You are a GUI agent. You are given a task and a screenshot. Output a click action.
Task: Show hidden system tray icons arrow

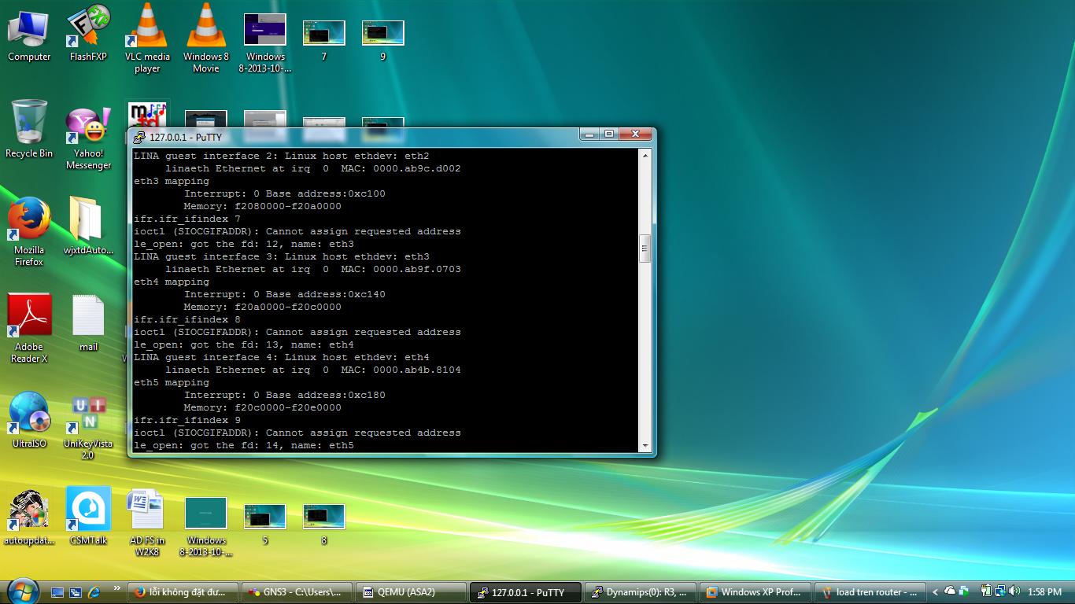coord(935,592)
